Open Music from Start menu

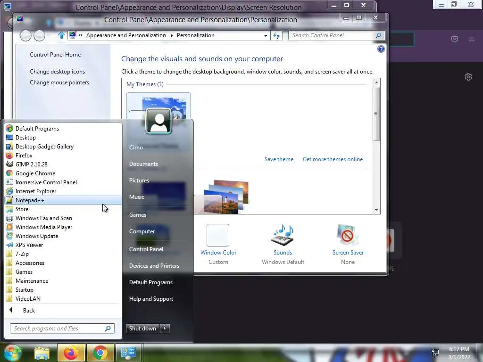(x=136, y=197)
